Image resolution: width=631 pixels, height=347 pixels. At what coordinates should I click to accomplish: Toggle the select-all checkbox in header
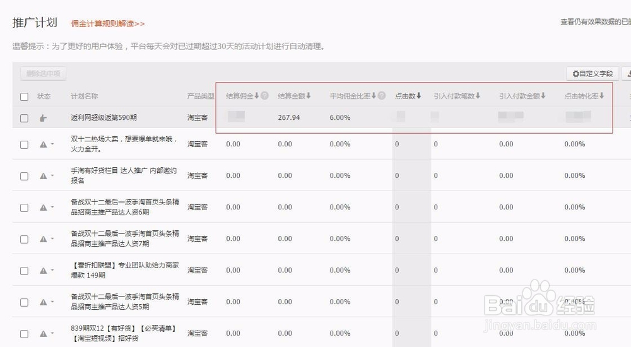[24, 97]
